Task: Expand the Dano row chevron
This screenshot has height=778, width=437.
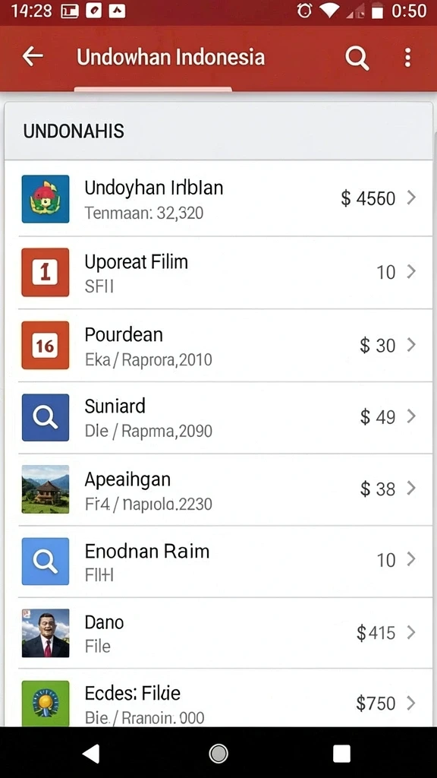Action: 411,632
